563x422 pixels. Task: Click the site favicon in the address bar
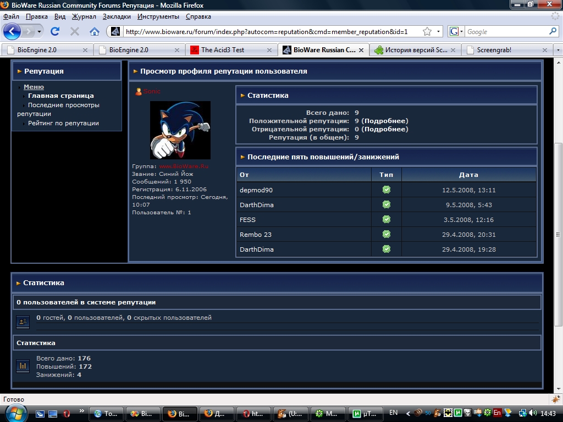[115, 31]
